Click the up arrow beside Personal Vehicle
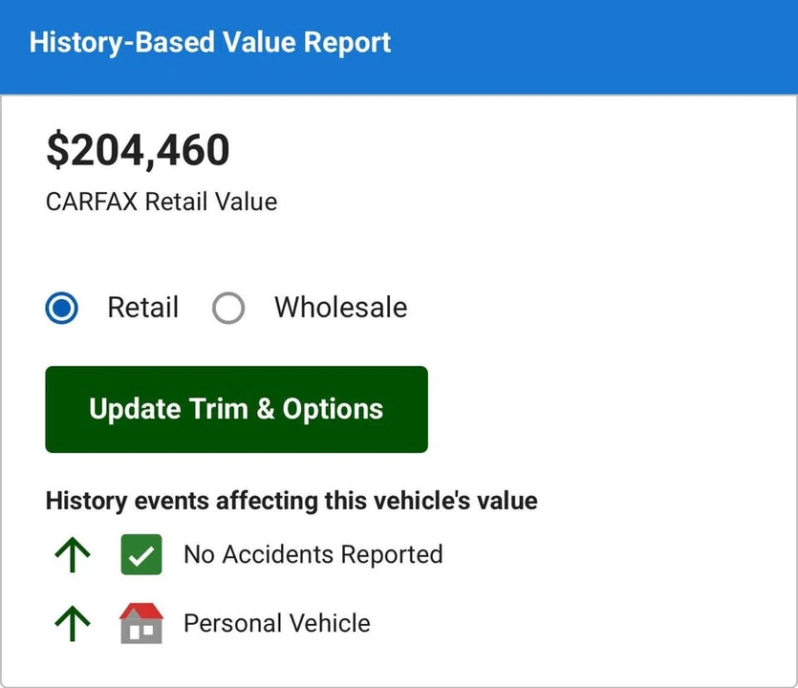 (x=73, y=623)
